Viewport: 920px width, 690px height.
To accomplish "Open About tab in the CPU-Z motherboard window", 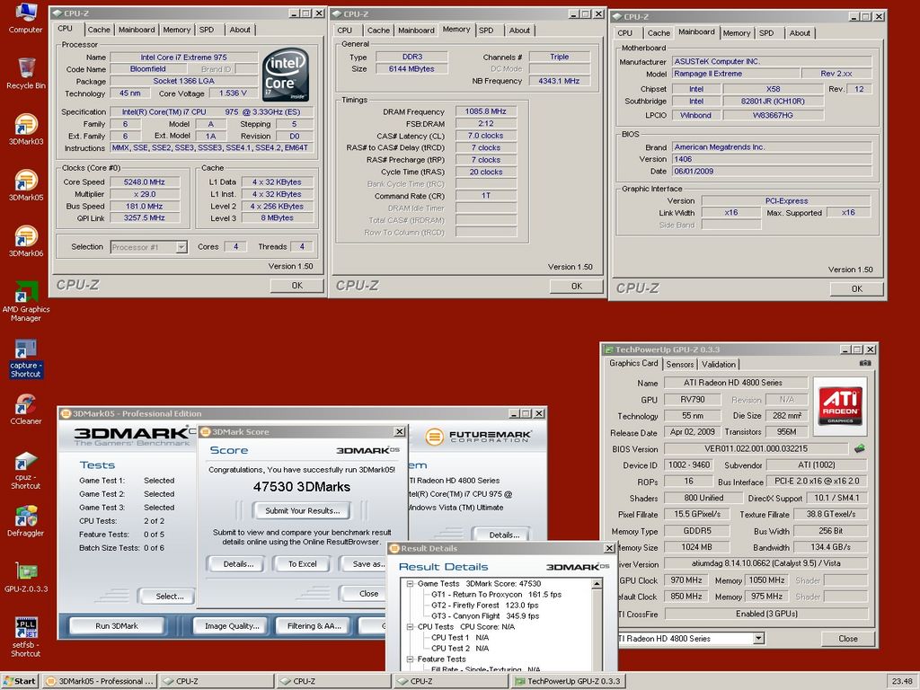I will point(800,33).
